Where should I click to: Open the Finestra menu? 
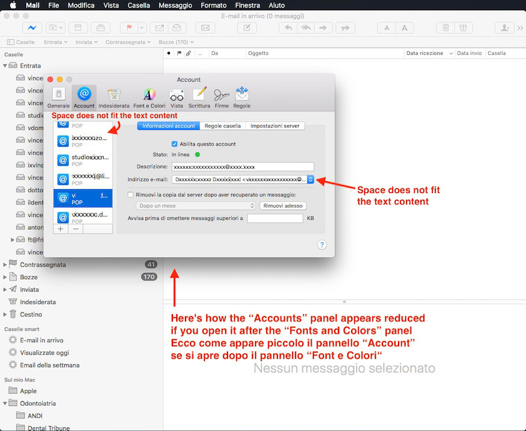pos(247,6)
